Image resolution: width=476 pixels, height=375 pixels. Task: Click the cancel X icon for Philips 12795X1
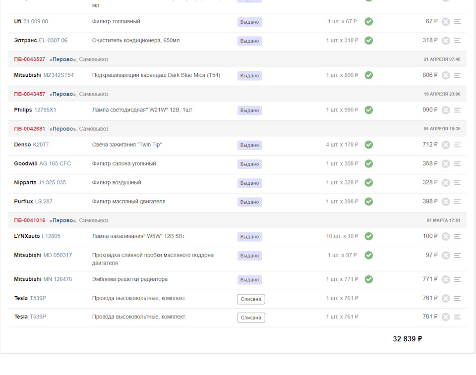click(x=445, y=110)
